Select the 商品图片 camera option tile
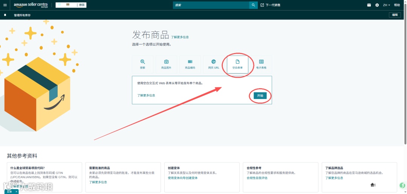 [x=166, y=65]
